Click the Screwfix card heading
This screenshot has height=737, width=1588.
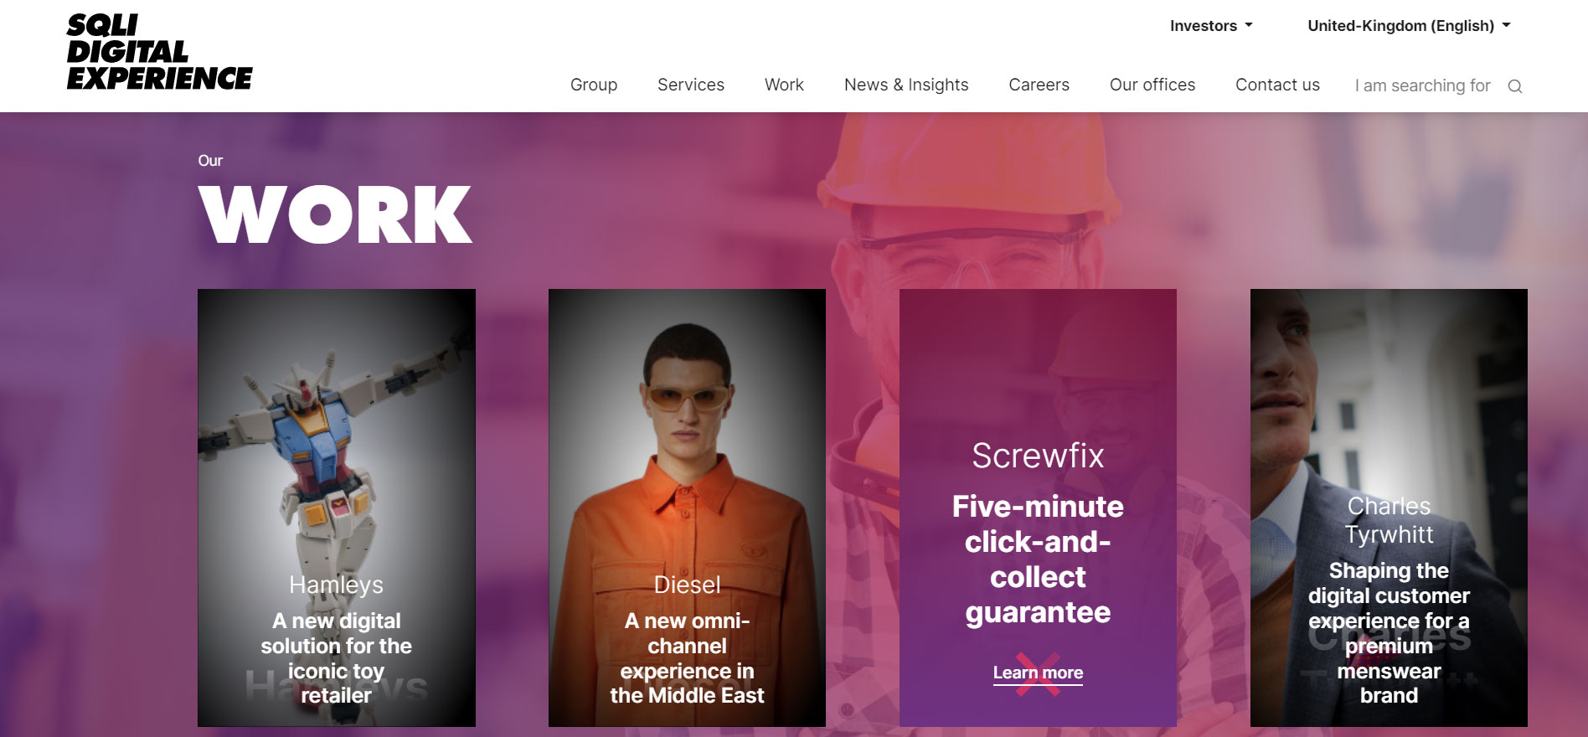1038,456
